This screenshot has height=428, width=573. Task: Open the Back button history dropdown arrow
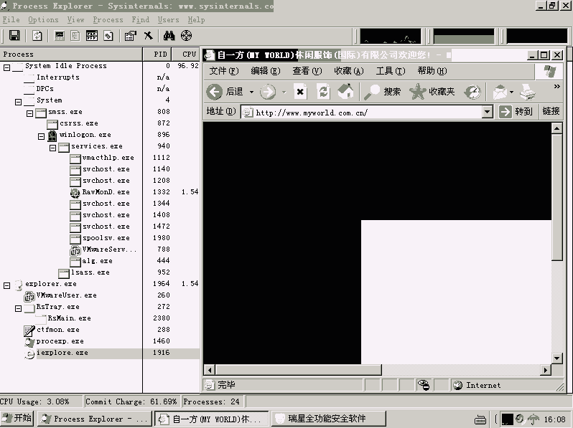(251, 92)
